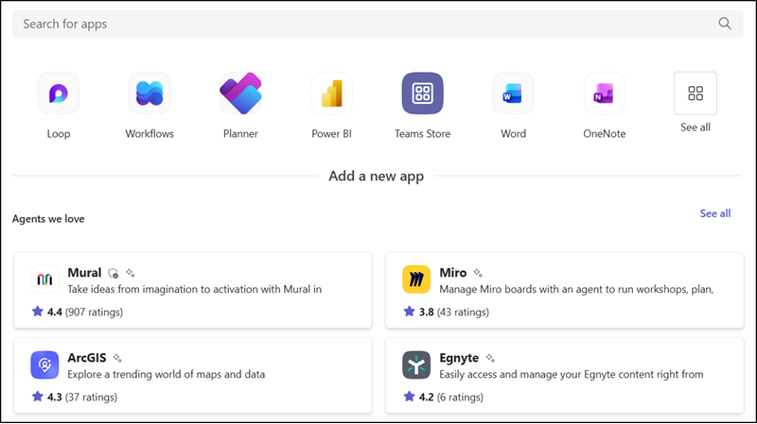
Task: Click the ArcGIS logo icon
Action: (44, 365)
